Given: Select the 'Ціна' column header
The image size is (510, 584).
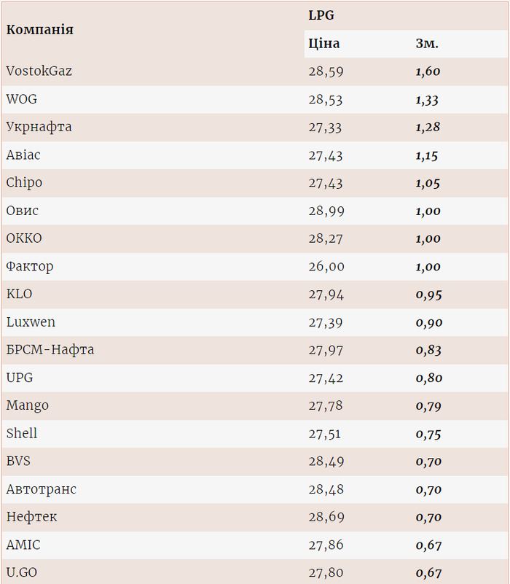Looking at the screenshot, I should 324,44.
